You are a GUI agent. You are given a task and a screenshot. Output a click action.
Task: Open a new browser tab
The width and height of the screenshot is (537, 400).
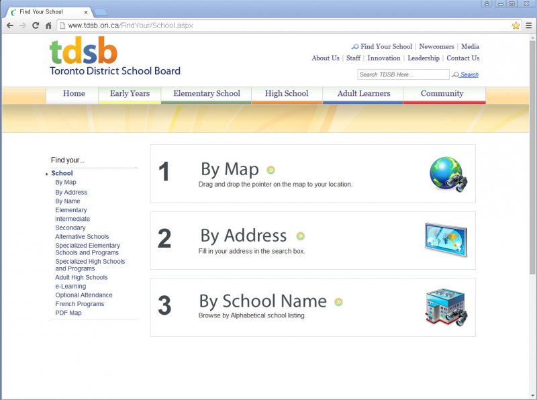tap(100, 13)
